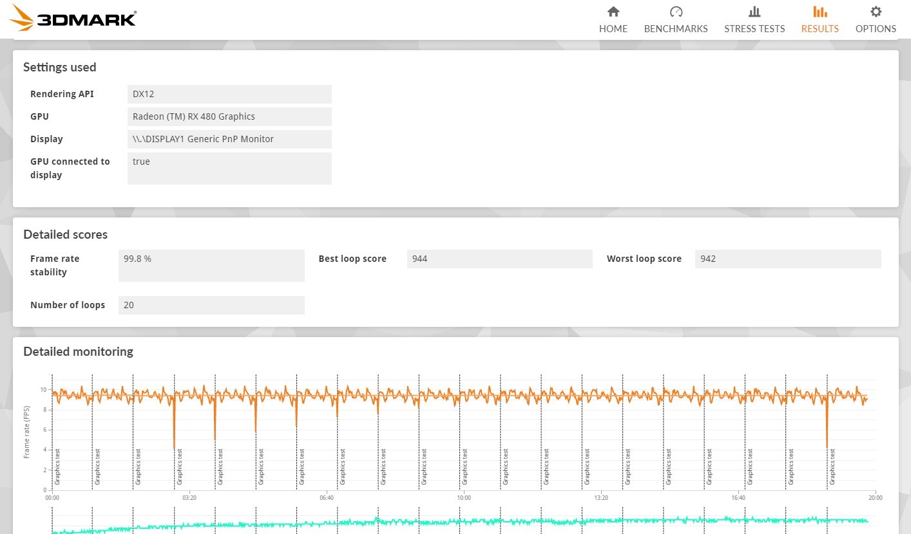
Task: Click the 10:00 time axis label
Action: (464, 498)
